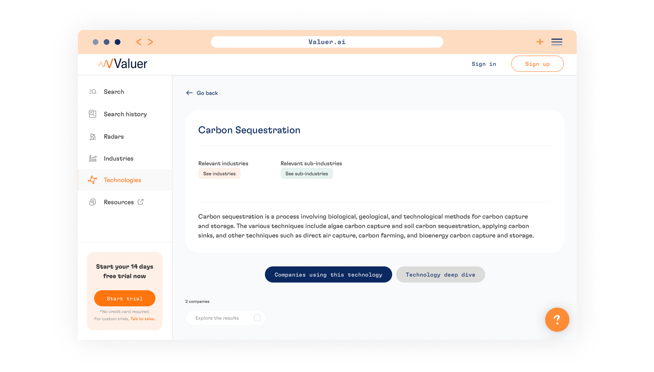This screenshot has height=372, width=654.
Task: Select the Search icon in the sidebar
Action: click(93, 91)
